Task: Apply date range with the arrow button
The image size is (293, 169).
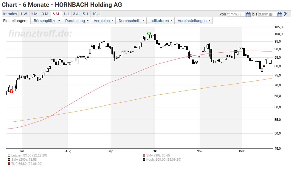Action: point(285,14)
